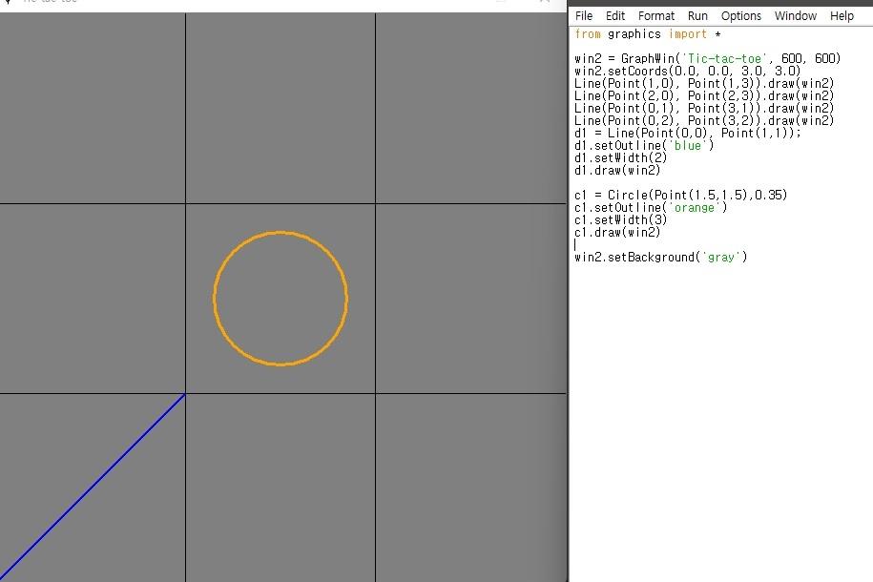The height and width of the screenshot is (582, 873).
Task: Open the Window menu
Action: [x=795, y=15]
